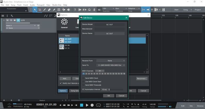Image resolution: width=205 pixels, height=109 pixels.
Task: Enable Use MIDI Clock Start checkbox
Action: pos(83,81)
